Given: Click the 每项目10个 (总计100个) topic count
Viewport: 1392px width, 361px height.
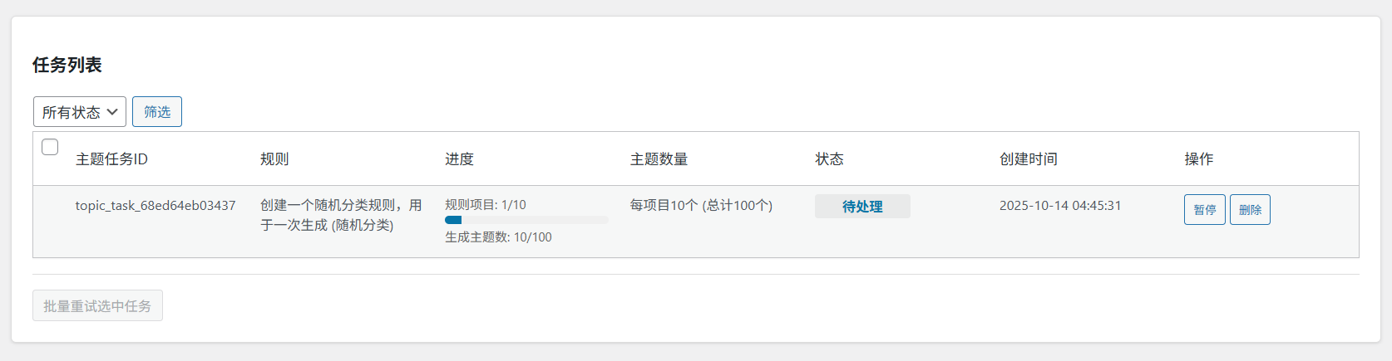Looking at the screenshot, I should (701, 206).
